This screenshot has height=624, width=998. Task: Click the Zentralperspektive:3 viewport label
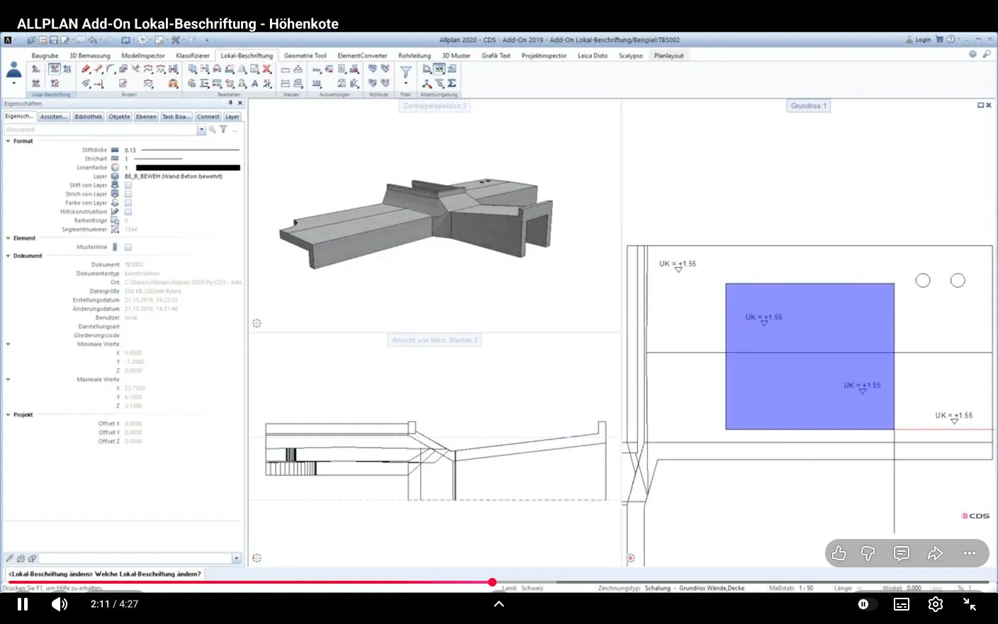click(x=435, y=106)
